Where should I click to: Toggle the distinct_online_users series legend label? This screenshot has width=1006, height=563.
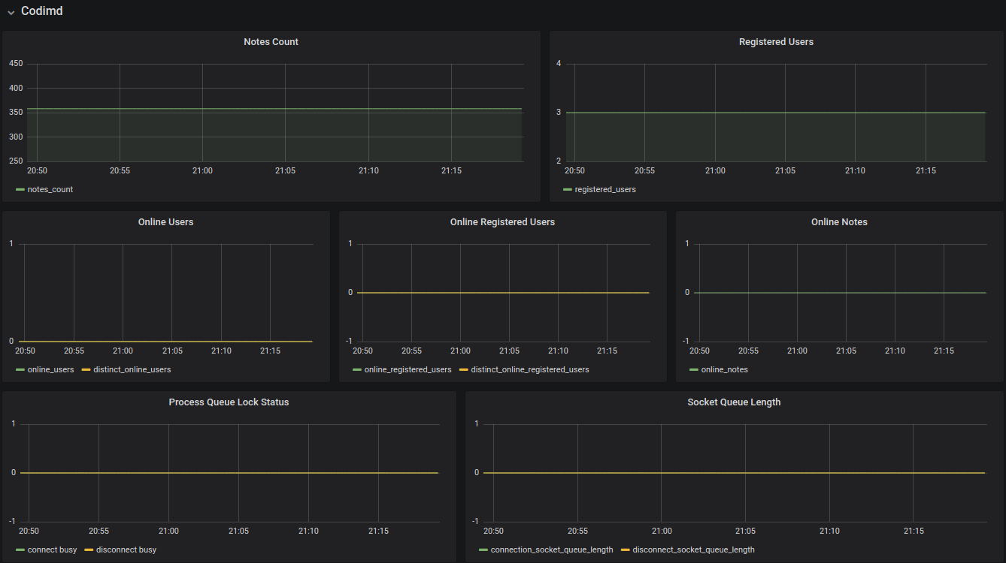(x=132, y=370)
